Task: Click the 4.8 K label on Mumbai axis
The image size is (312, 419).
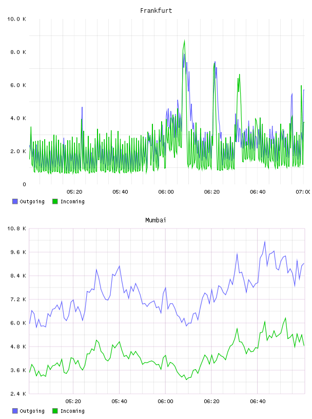Action: point(18,347)
